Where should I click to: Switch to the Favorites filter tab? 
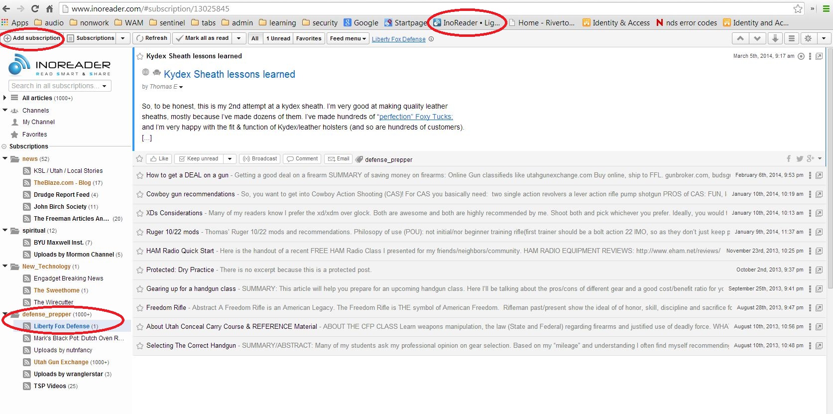309,38
